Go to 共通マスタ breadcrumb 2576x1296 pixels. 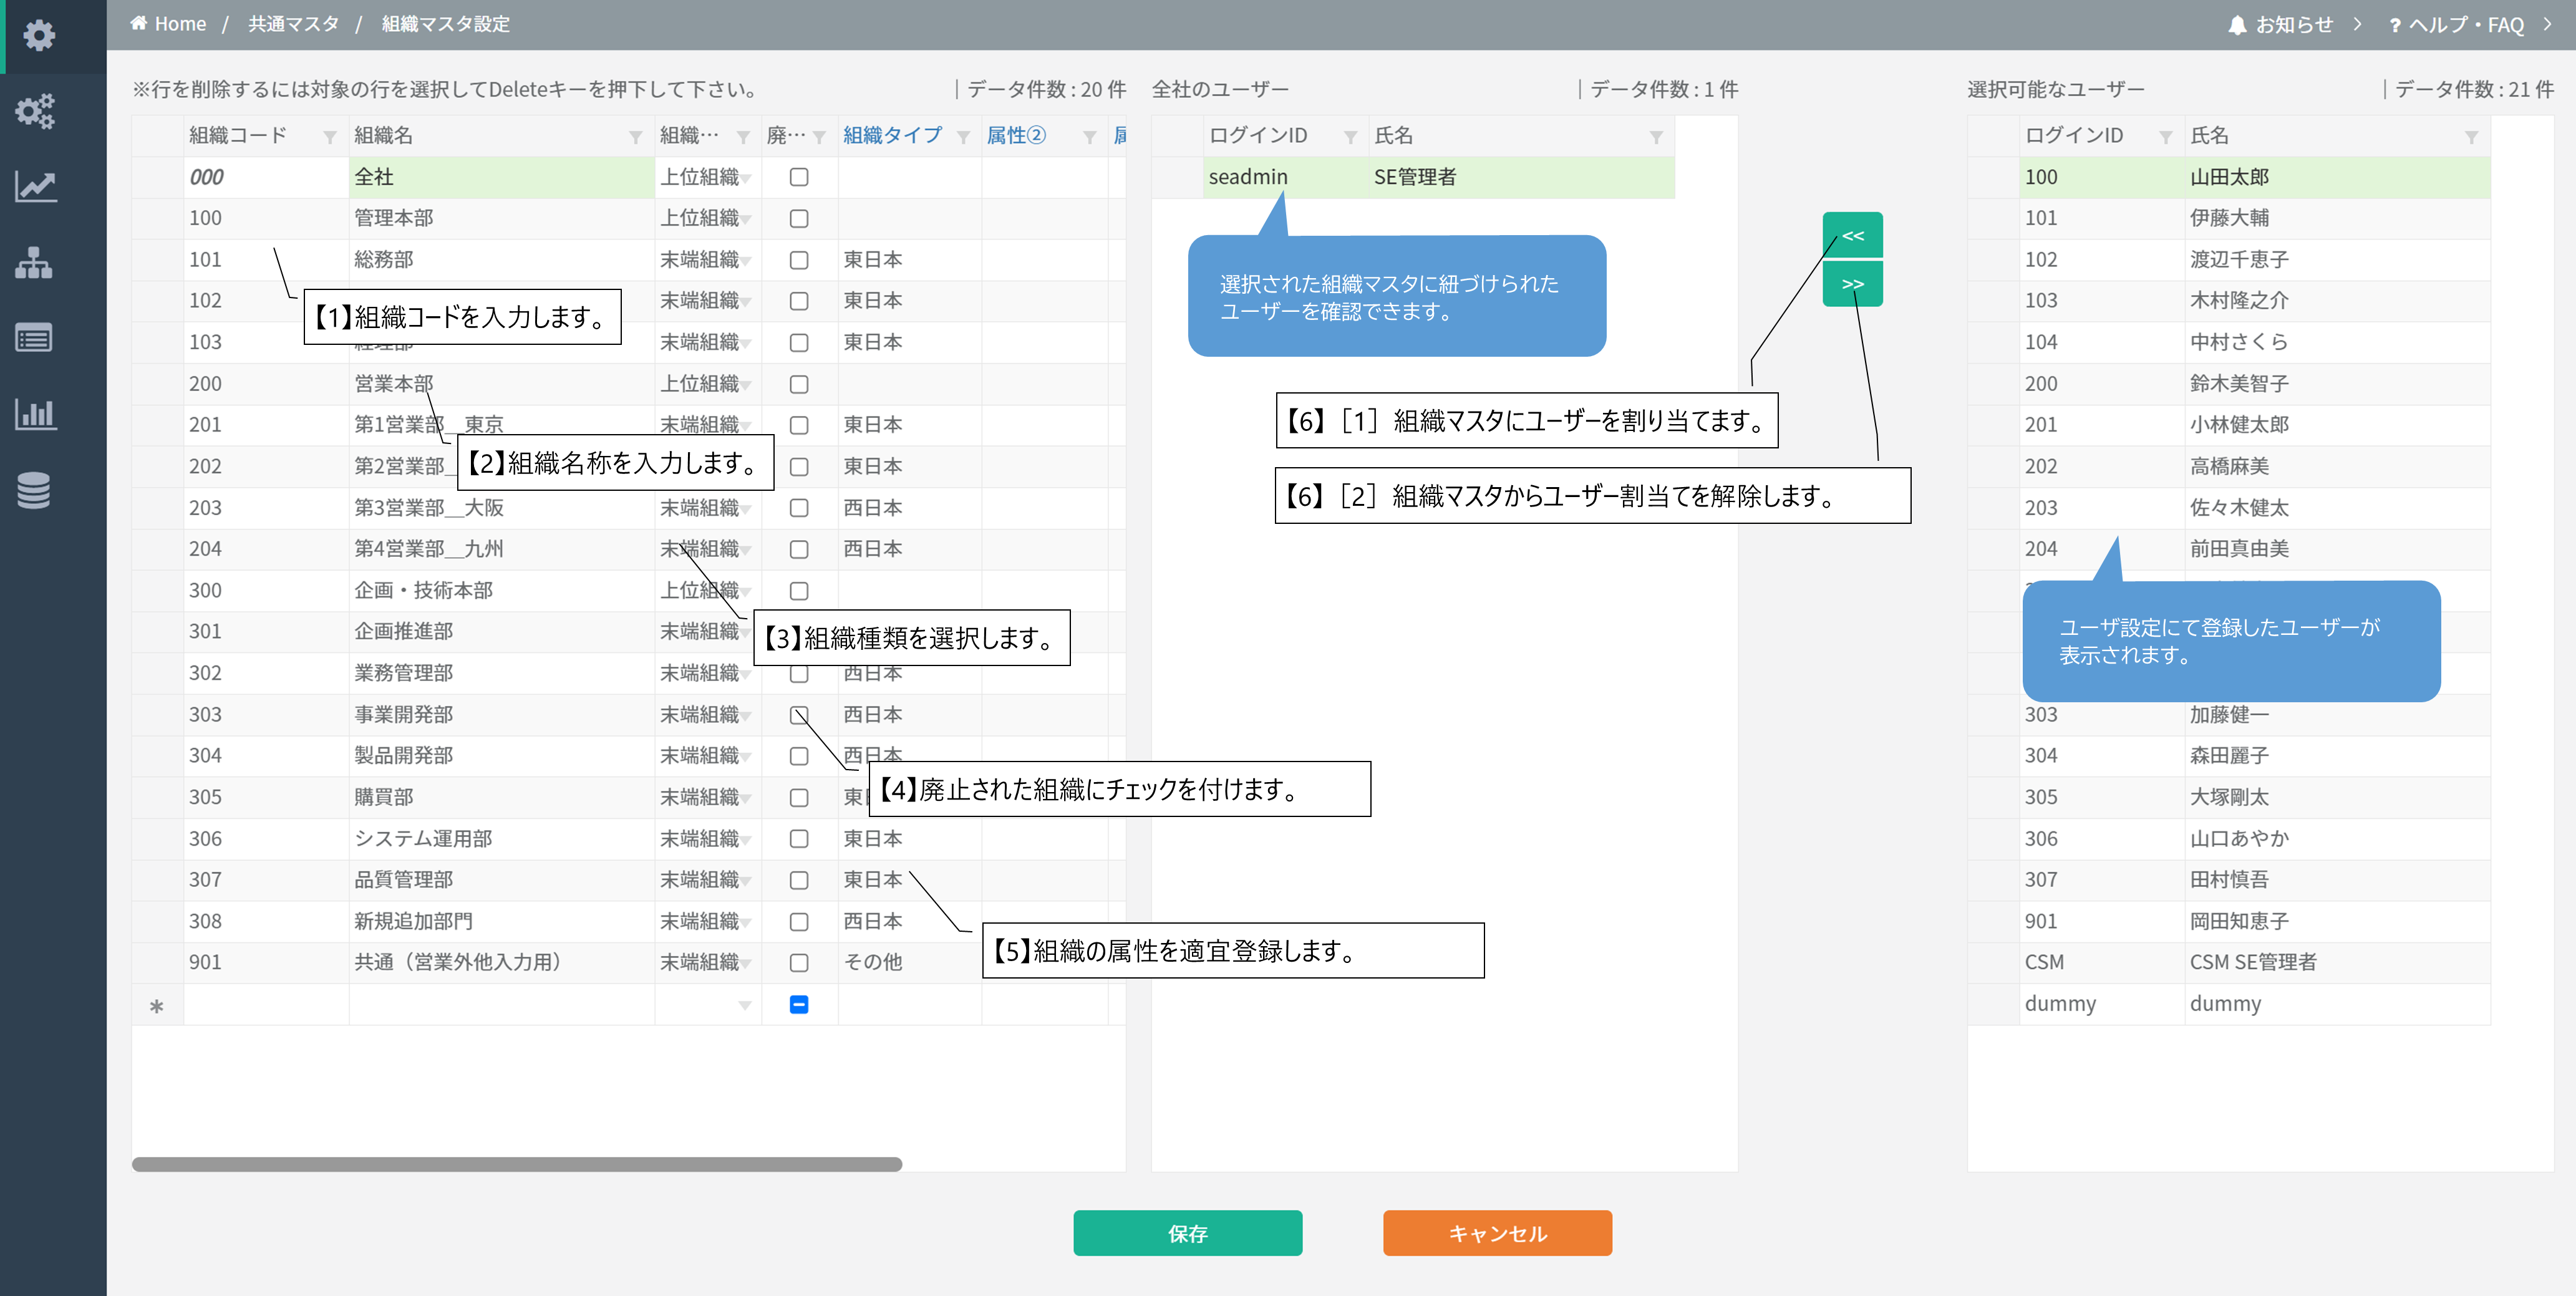click(293, 24)
